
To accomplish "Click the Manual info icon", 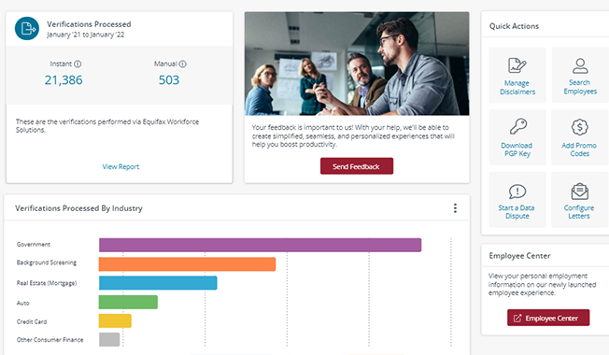I will click(182, 64).
